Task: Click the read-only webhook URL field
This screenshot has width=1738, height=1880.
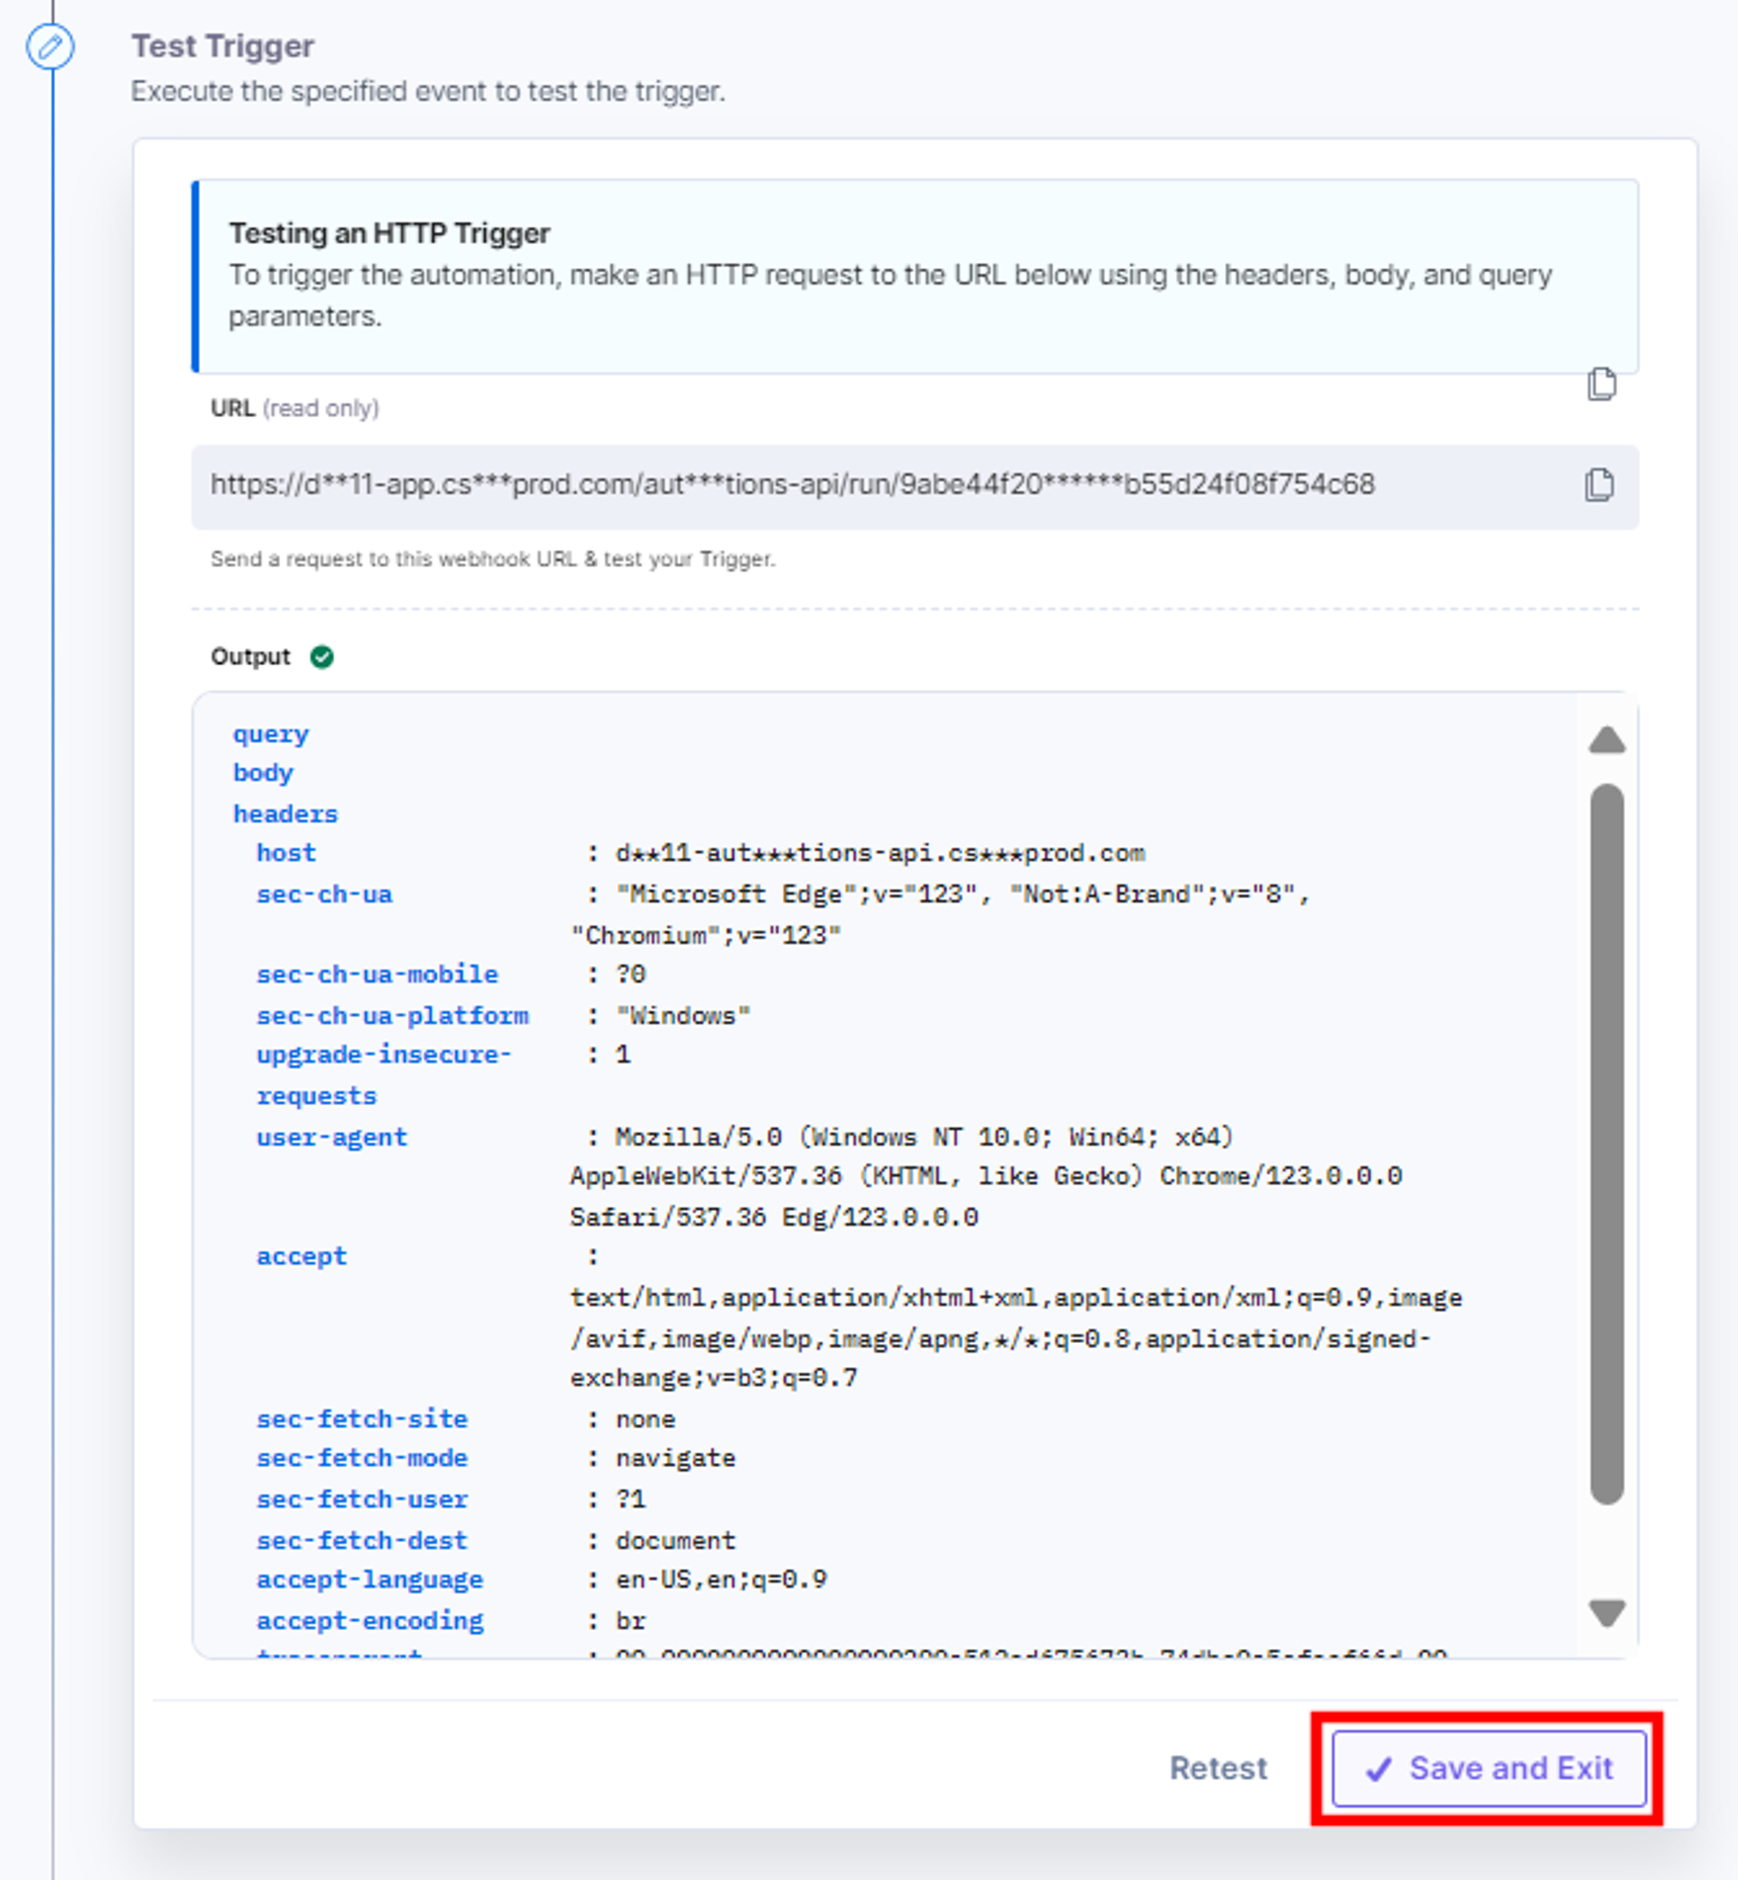Action: pos(914,486)
